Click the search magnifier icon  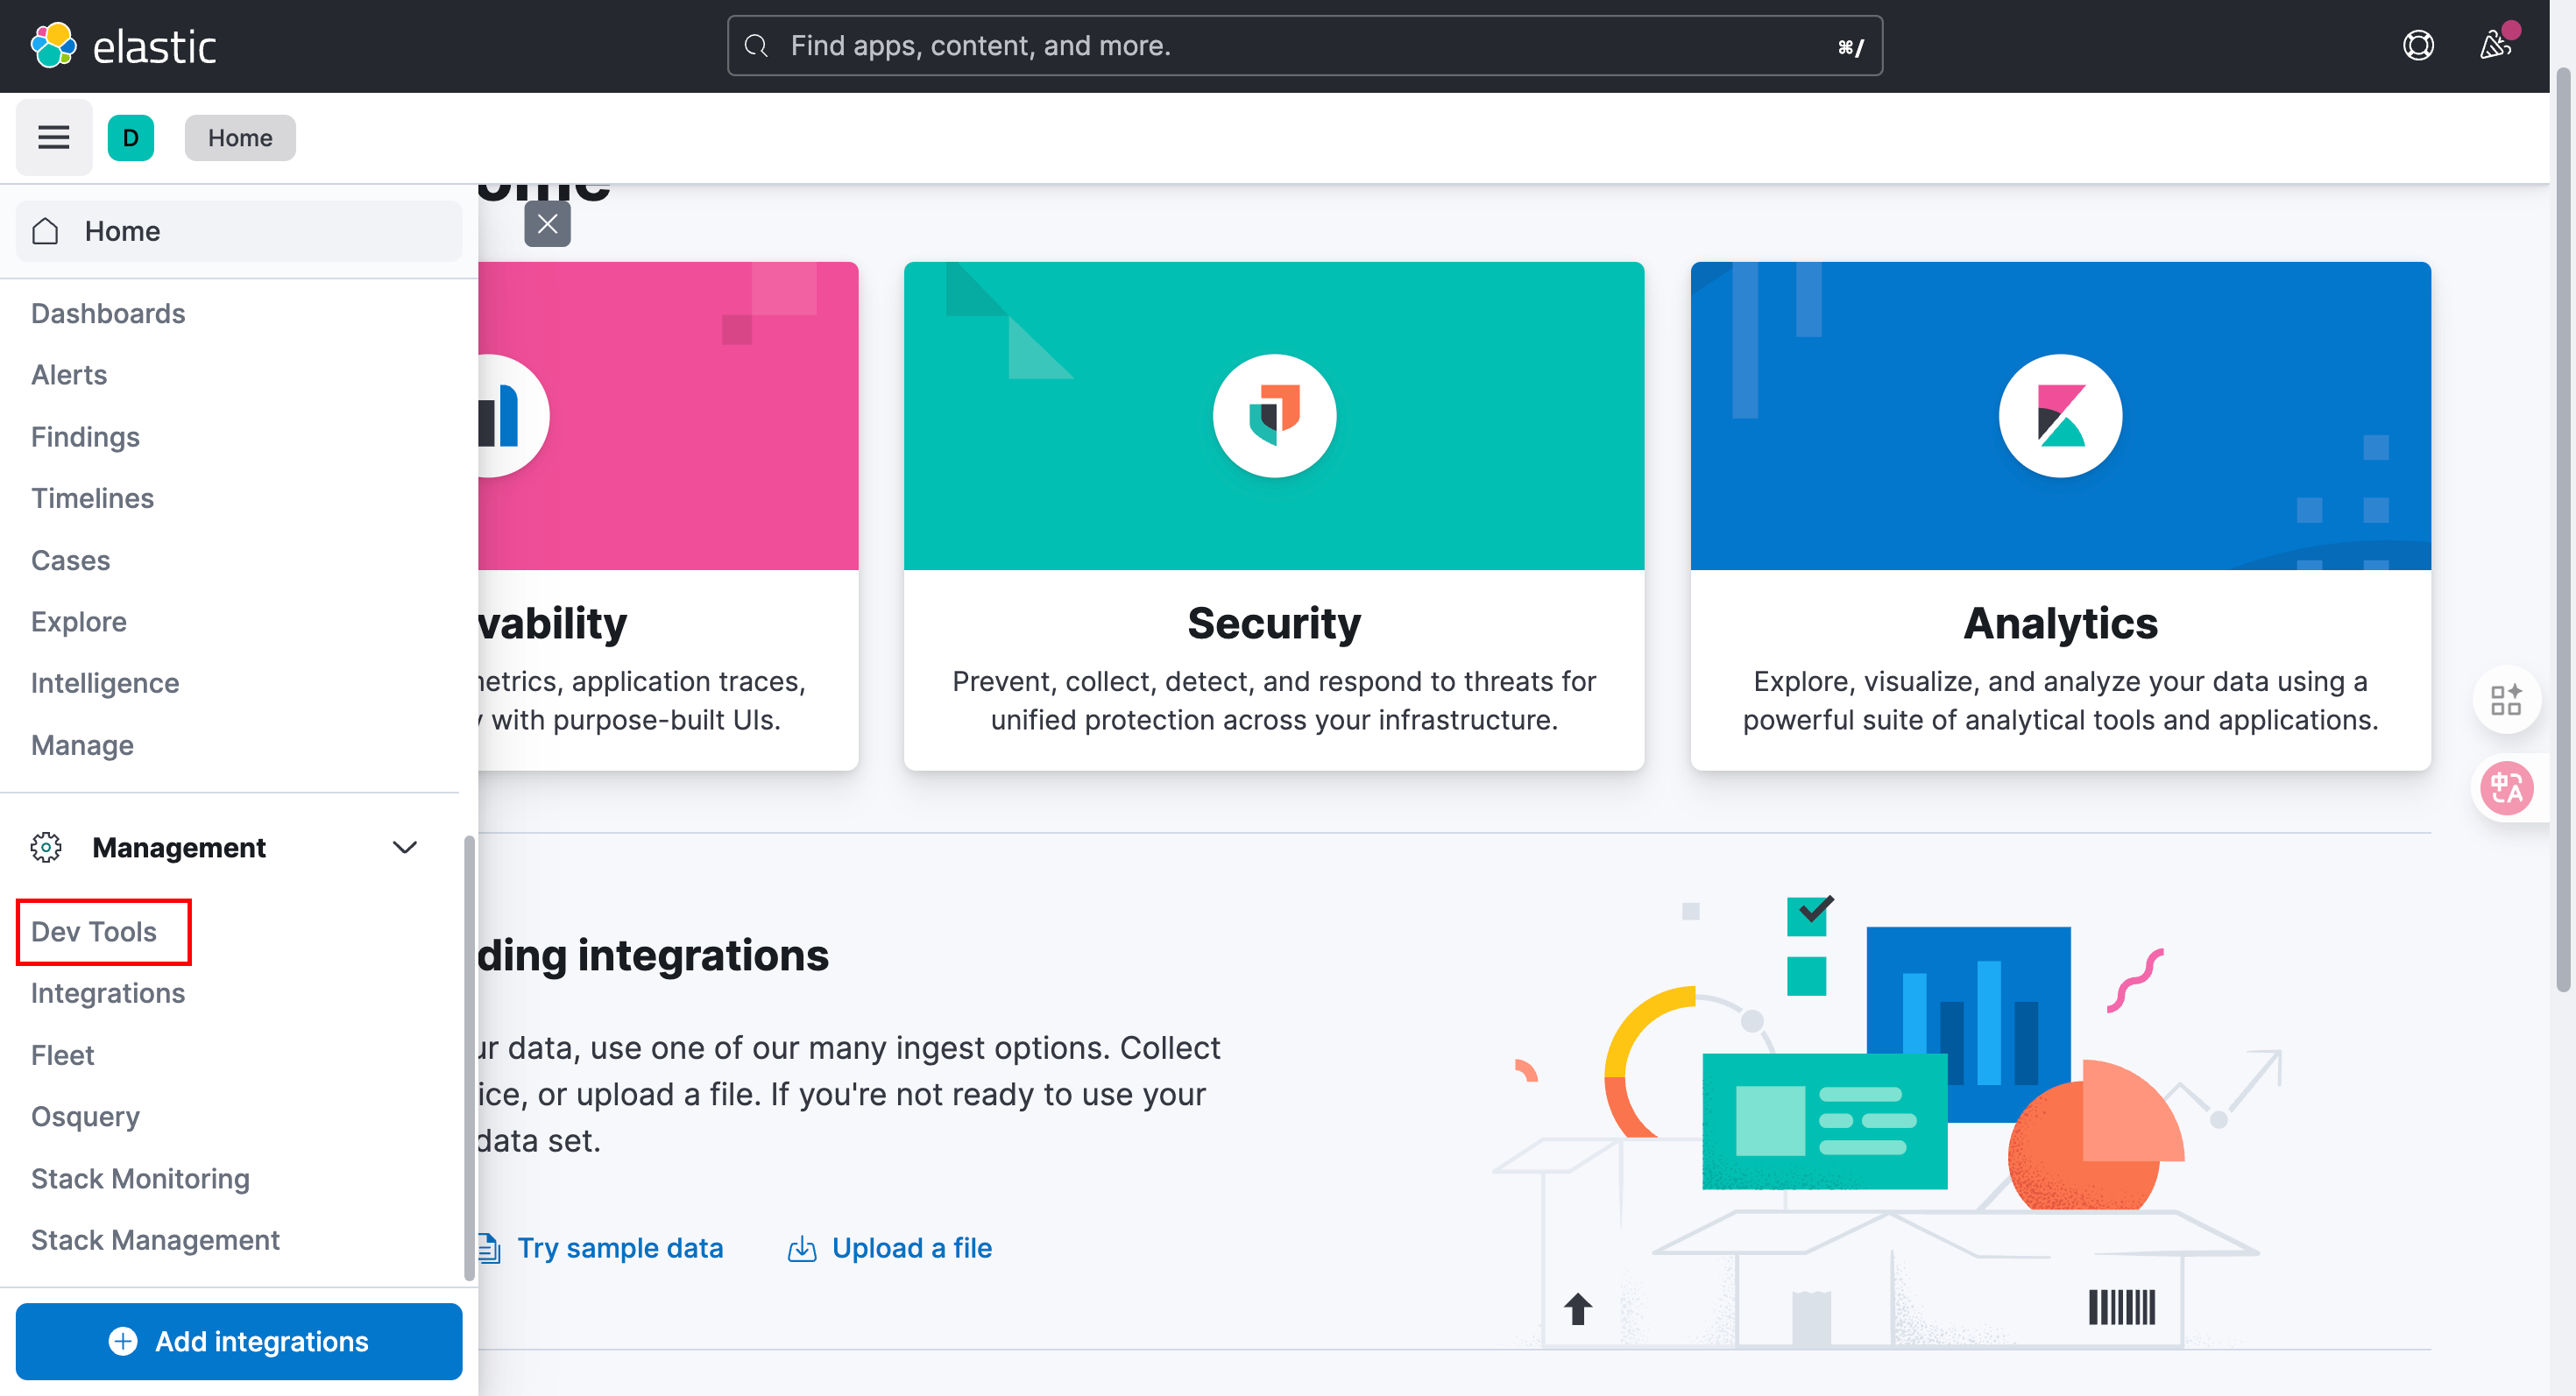pyautogui.click(x=757, y=46)
